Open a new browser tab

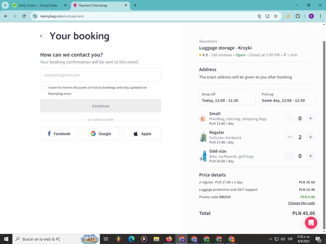pos(135,6)
